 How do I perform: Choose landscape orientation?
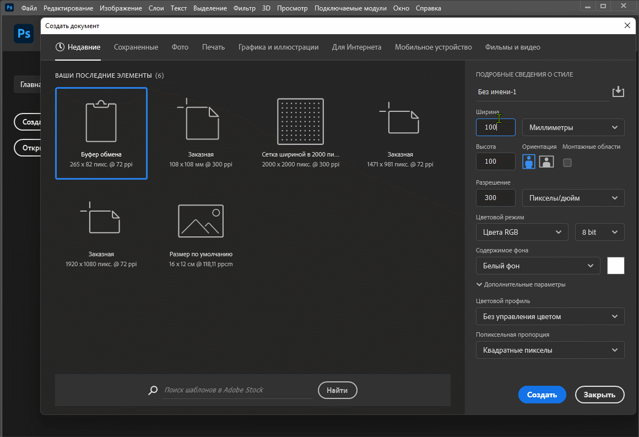[546, 162]
